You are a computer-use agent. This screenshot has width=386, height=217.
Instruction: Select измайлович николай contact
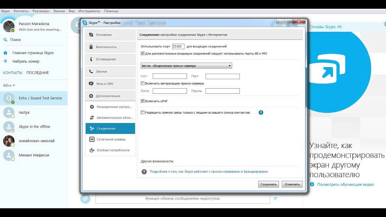coord(34,141)
